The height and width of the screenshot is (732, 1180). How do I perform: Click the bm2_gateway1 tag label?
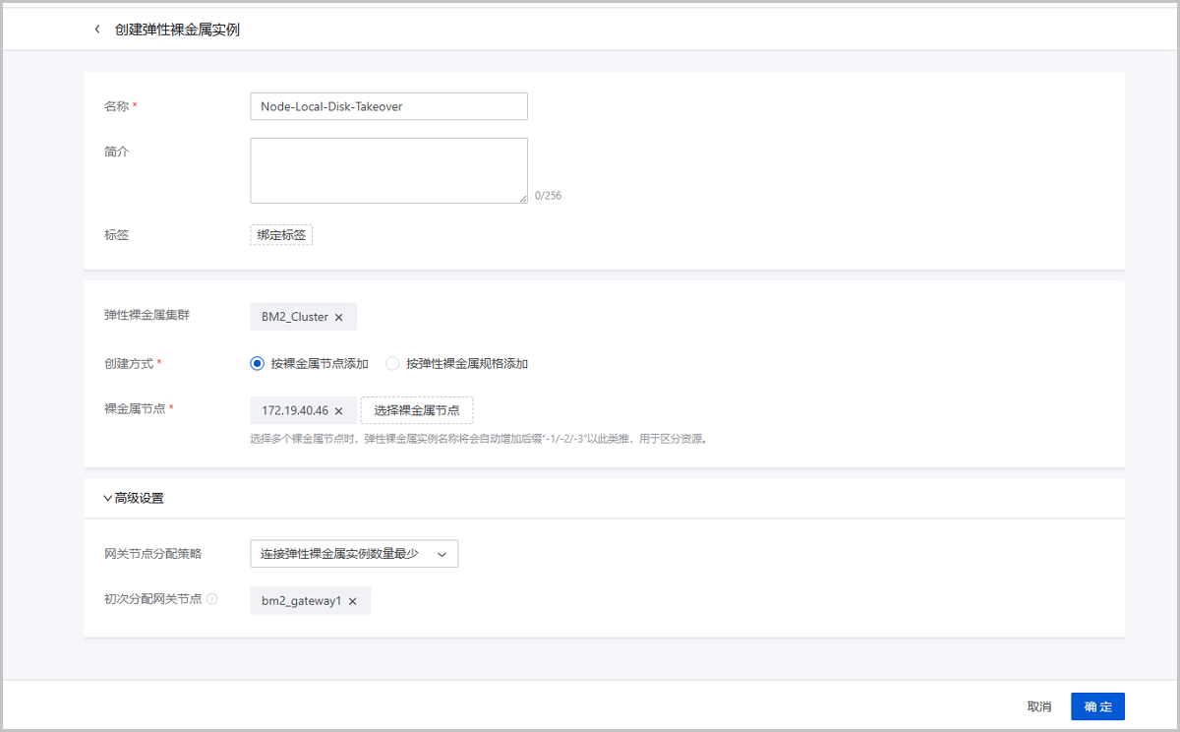point(301,601)
